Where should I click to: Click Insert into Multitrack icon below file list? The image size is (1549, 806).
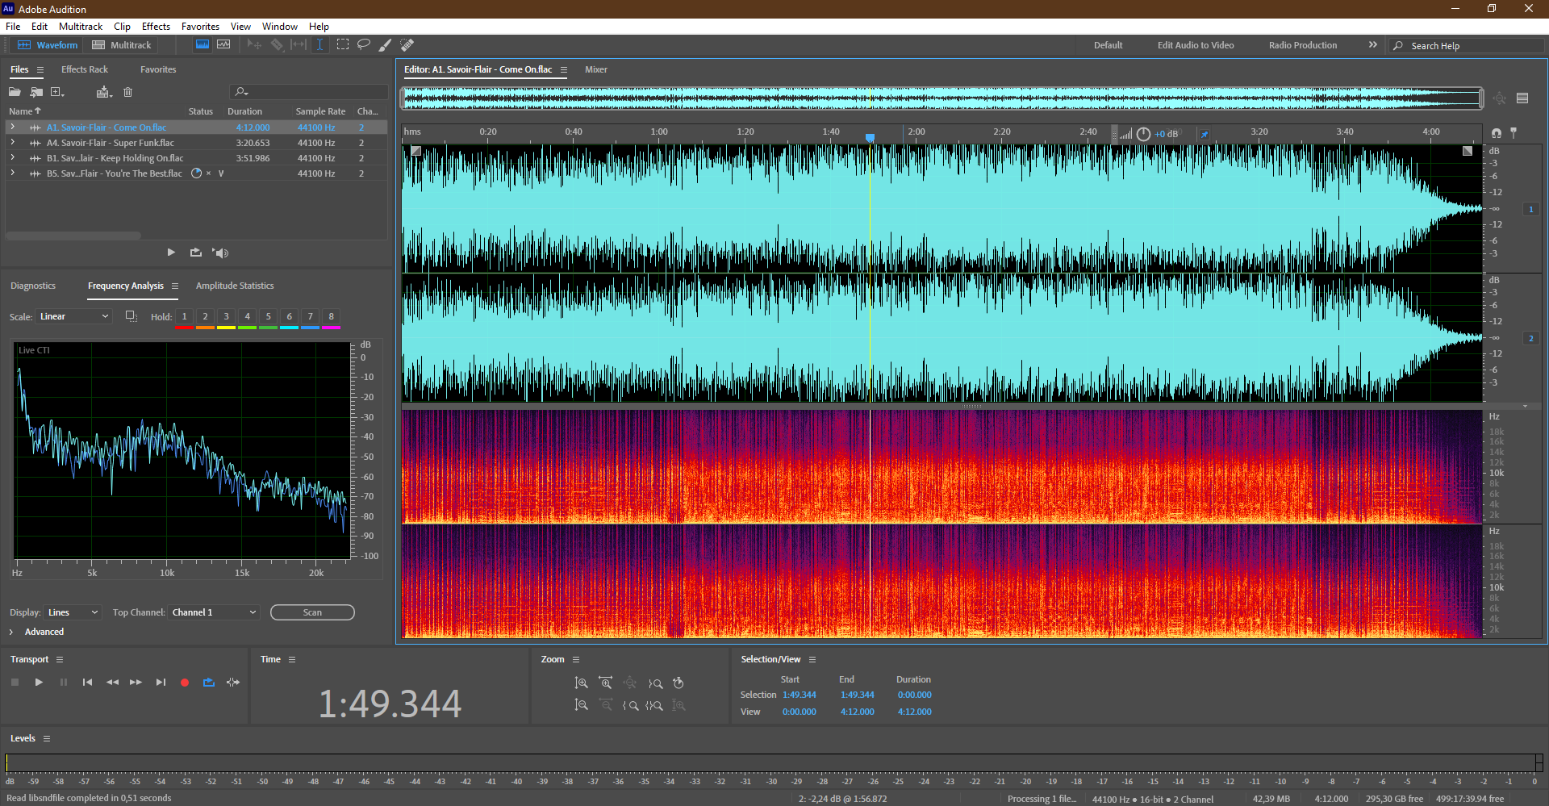195,253
